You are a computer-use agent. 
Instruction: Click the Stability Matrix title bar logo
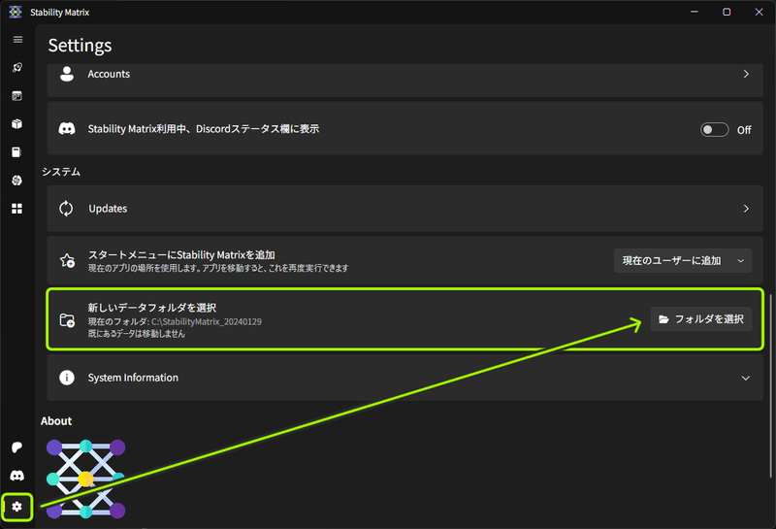(16, 12)
